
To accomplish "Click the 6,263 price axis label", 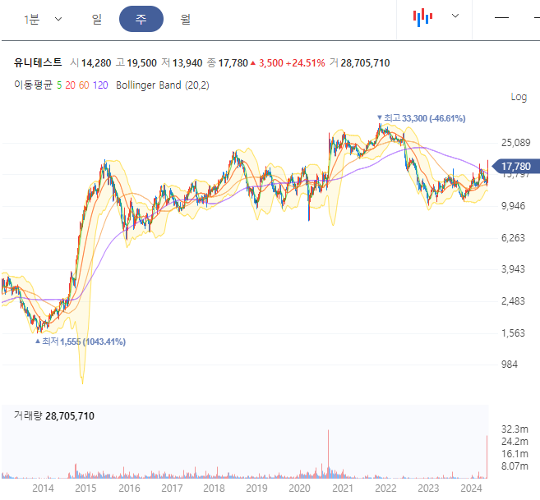I will click(513, 238).
